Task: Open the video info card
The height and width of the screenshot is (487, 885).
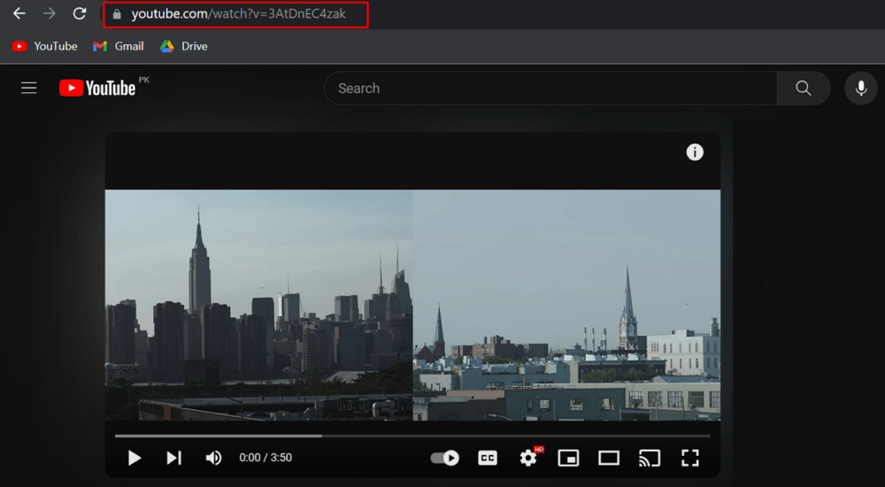Action: pos(695,152)
